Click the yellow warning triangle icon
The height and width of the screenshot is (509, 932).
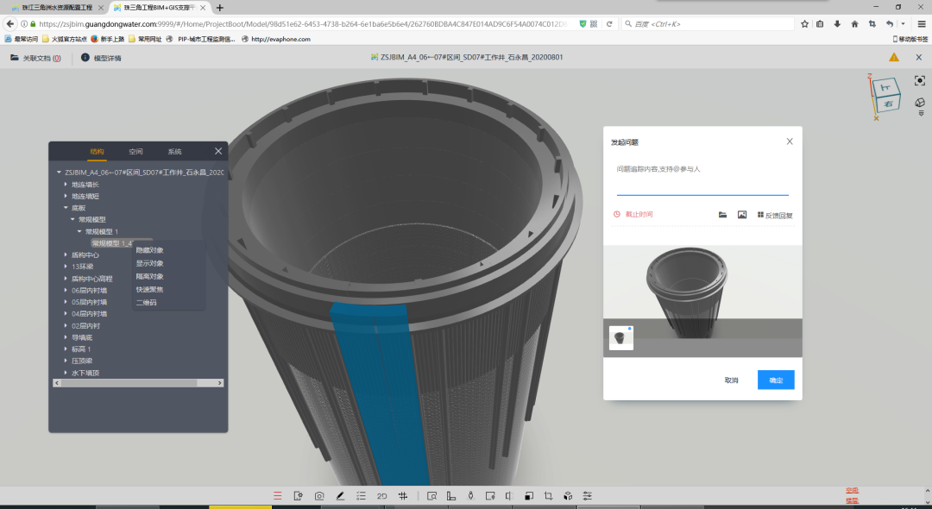coord(893,58)
